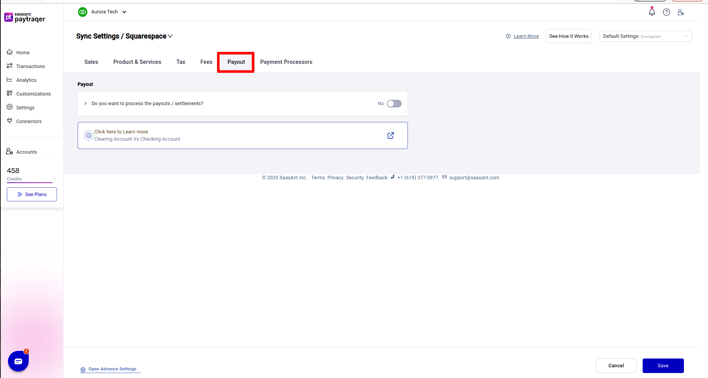708x378 pixels.
Task: Click the external link icon on Clearing Account card
Action: coord(390,135)
